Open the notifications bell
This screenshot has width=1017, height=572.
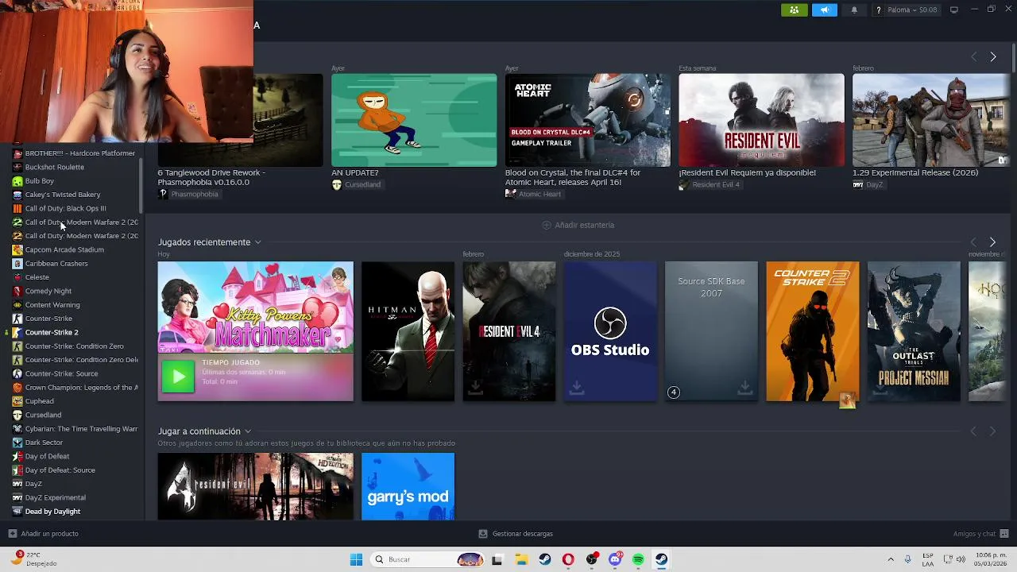pos(854,10)
